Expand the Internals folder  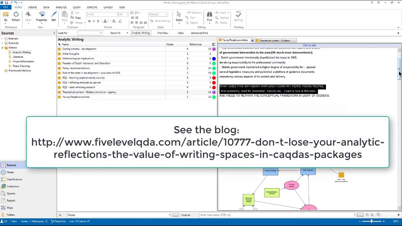coord(3,39)
